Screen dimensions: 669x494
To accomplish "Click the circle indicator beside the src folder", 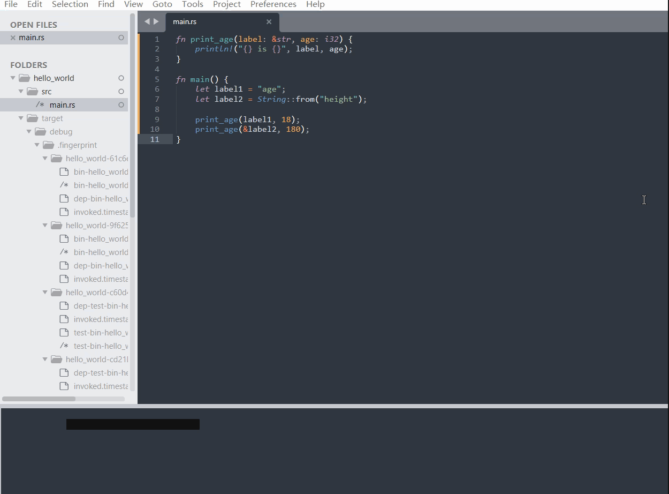I will point(121,91).
